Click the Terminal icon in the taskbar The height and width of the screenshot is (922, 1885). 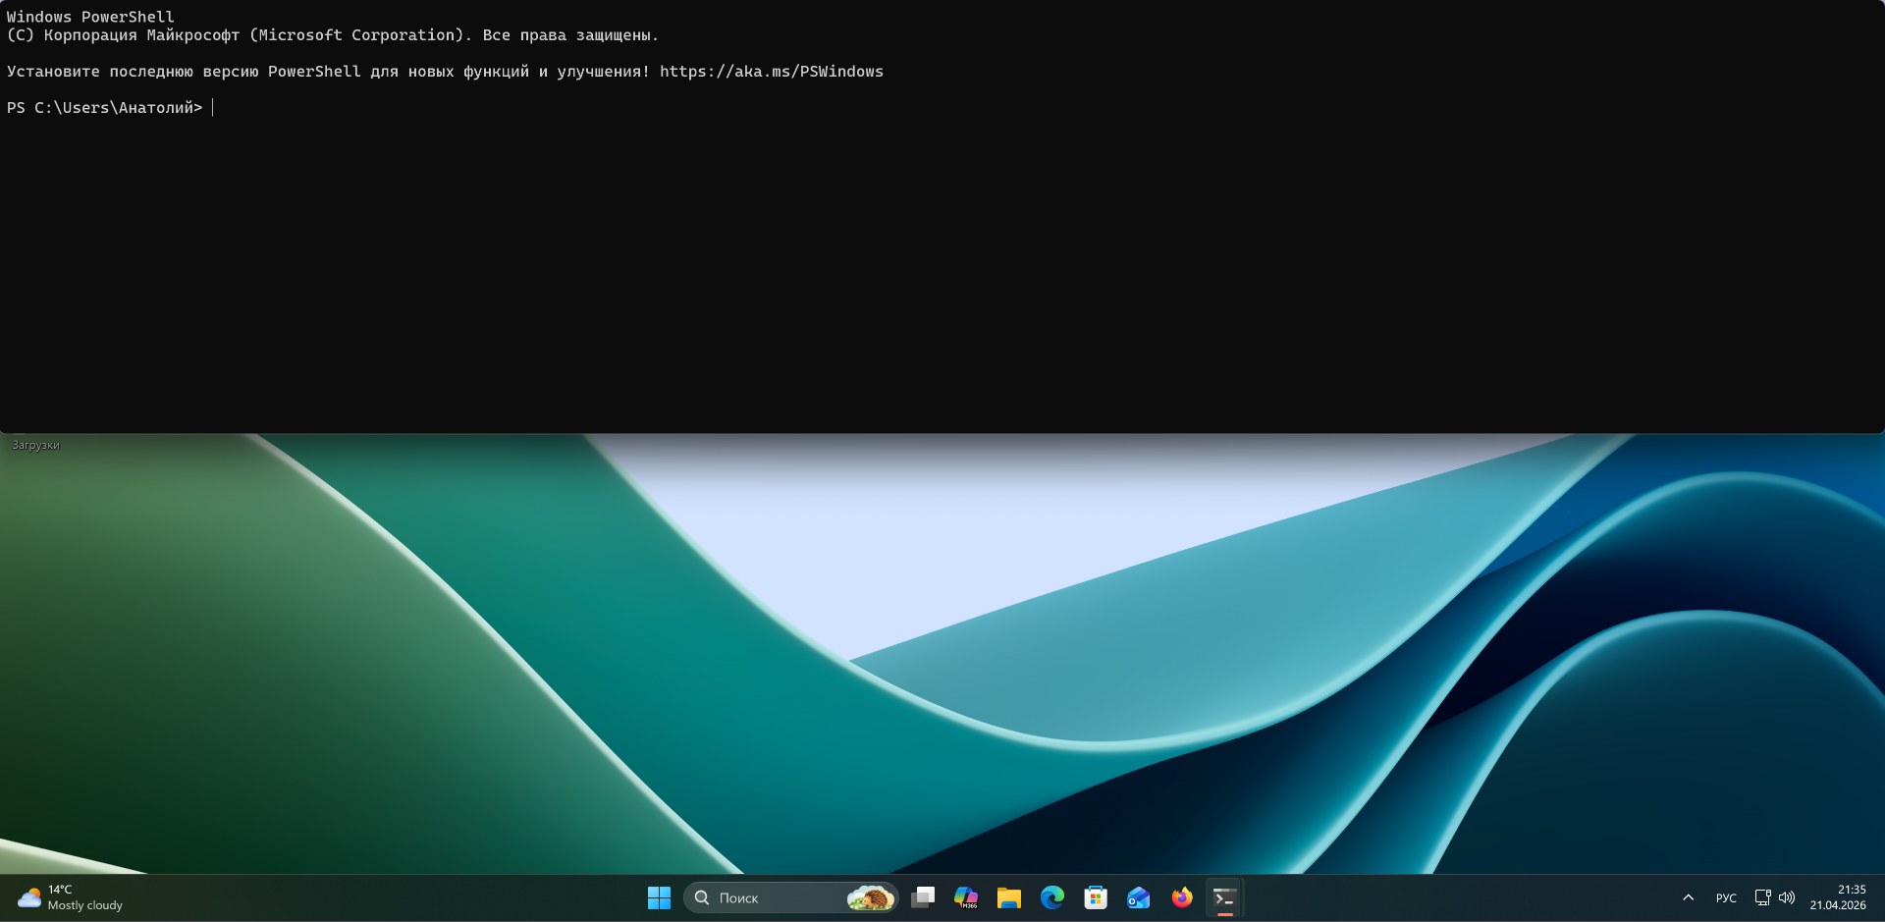click(1224, 897)
